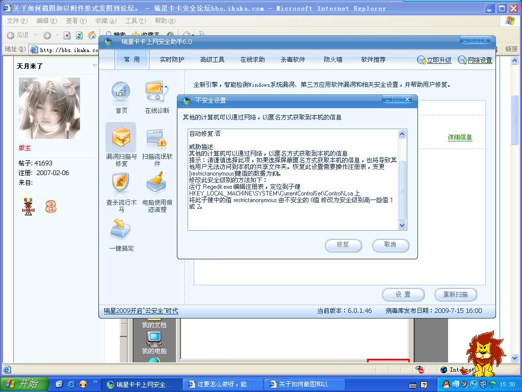Image resolution: width=522 pixels, height=392 pixels.
Task: Switch to the 实时防护 tab
Action: (172, 60)
